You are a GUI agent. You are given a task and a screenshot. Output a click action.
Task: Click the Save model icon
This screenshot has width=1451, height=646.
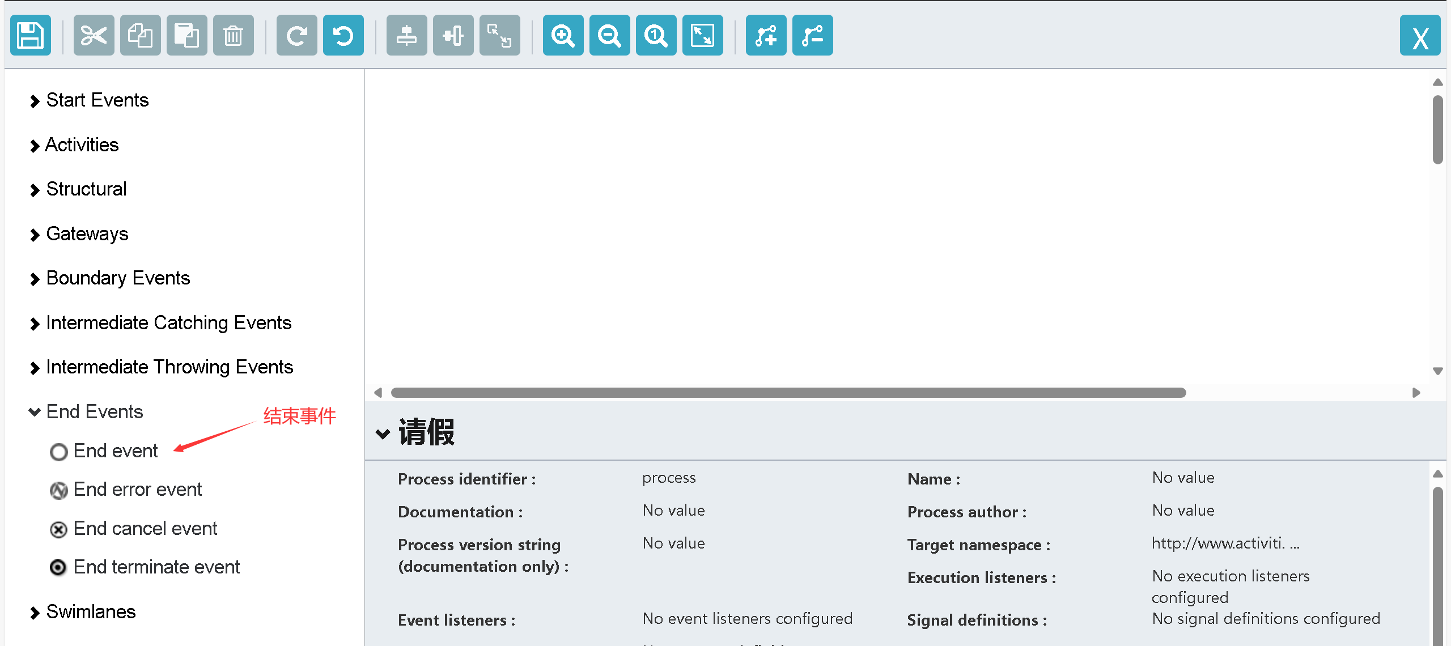[x=31, y=36]
